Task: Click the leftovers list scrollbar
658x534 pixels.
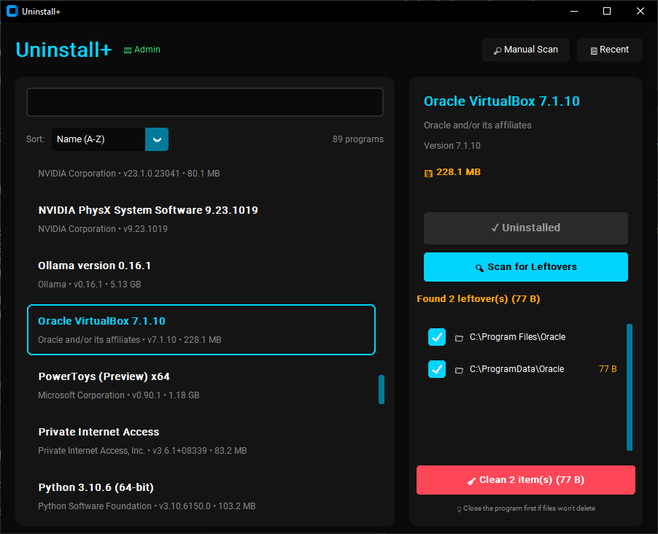Action: (630, 387)
